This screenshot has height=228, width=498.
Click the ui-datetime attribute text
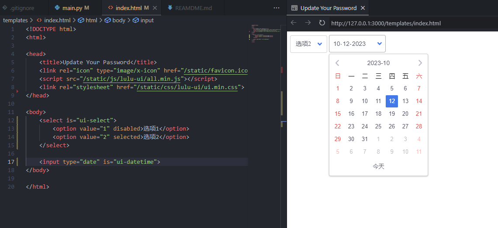(x=136, y=162)
